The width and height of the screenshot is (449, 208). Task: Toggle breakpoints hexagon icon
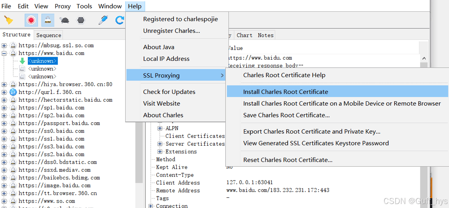(81, 20)
